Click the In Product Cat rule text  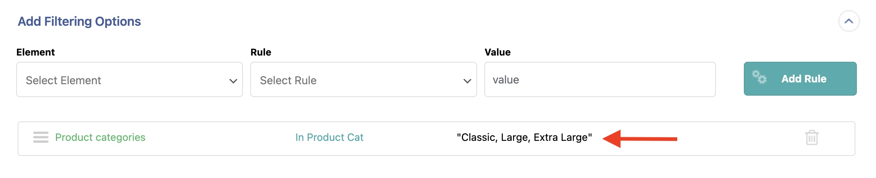pyautogui.click(x=329, y=137)
